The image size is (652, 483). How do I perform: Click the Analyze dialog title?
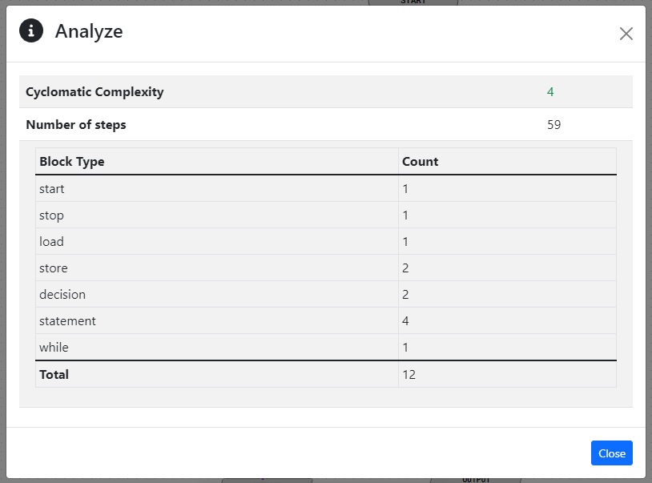click(89, 31)
